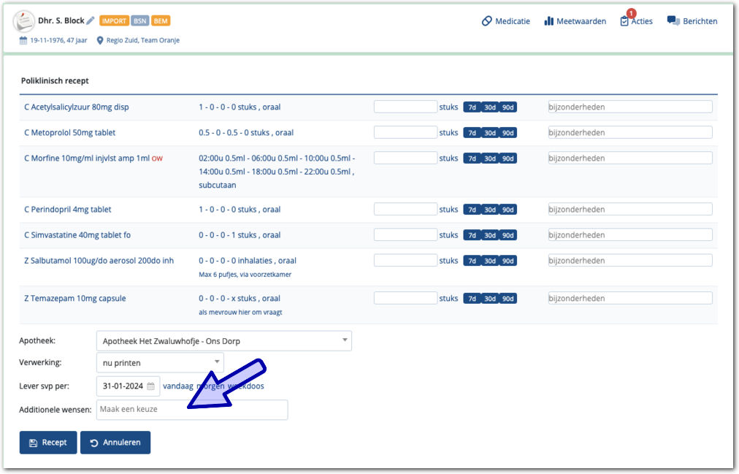Select 7d for Acetylsalicylzuur 80mg disp

[x=472, y=107]
